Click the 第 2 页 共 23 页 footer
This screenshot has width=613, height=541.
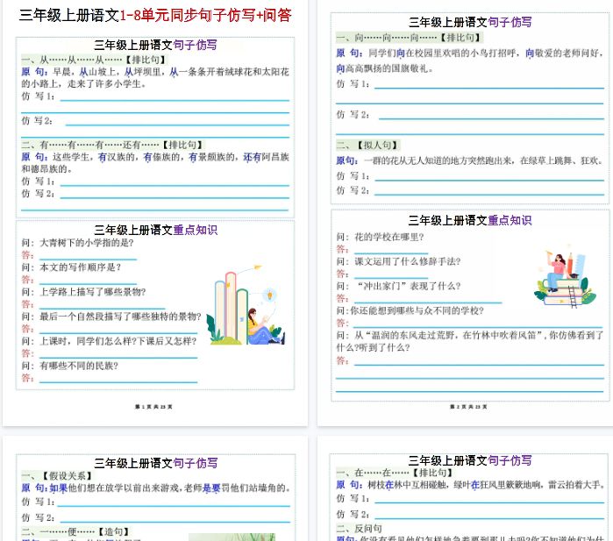[x=468, y=407]
